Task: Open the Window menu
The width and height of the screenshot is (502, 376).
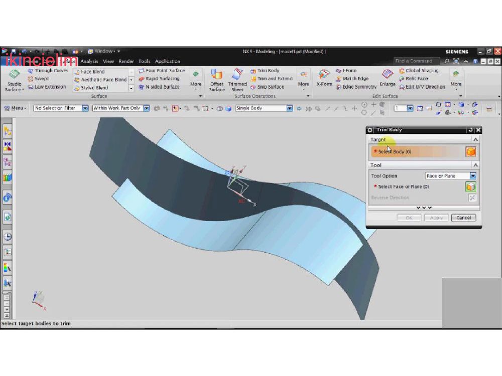Action: click(102, 51)
